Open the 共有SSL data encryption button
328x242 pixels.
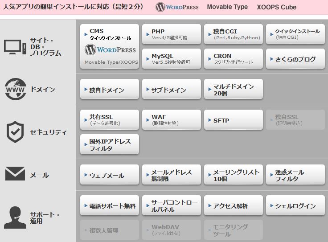tap(110, 120)
